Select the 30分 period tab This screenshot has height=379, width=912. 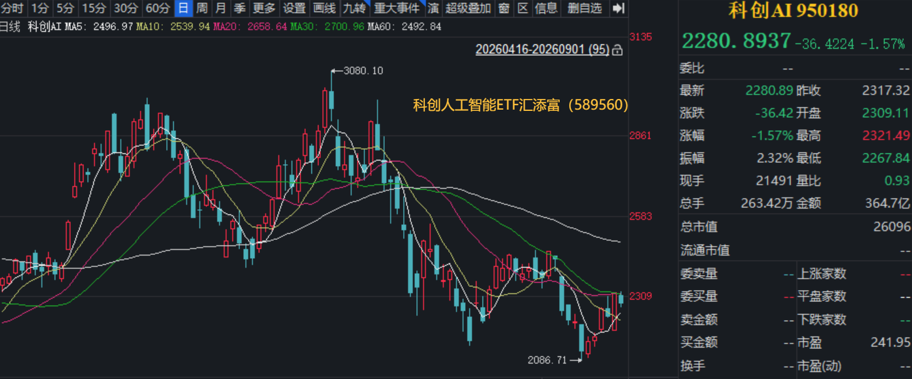pos(126,8)
